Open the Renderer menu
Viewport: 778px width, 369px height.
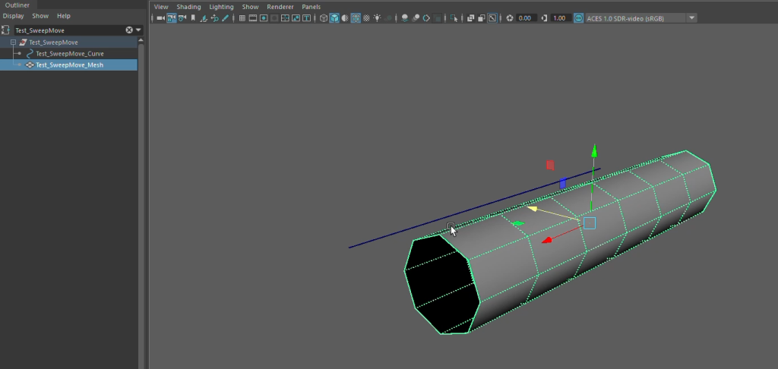pyautogui.click(x=280, y=6)
